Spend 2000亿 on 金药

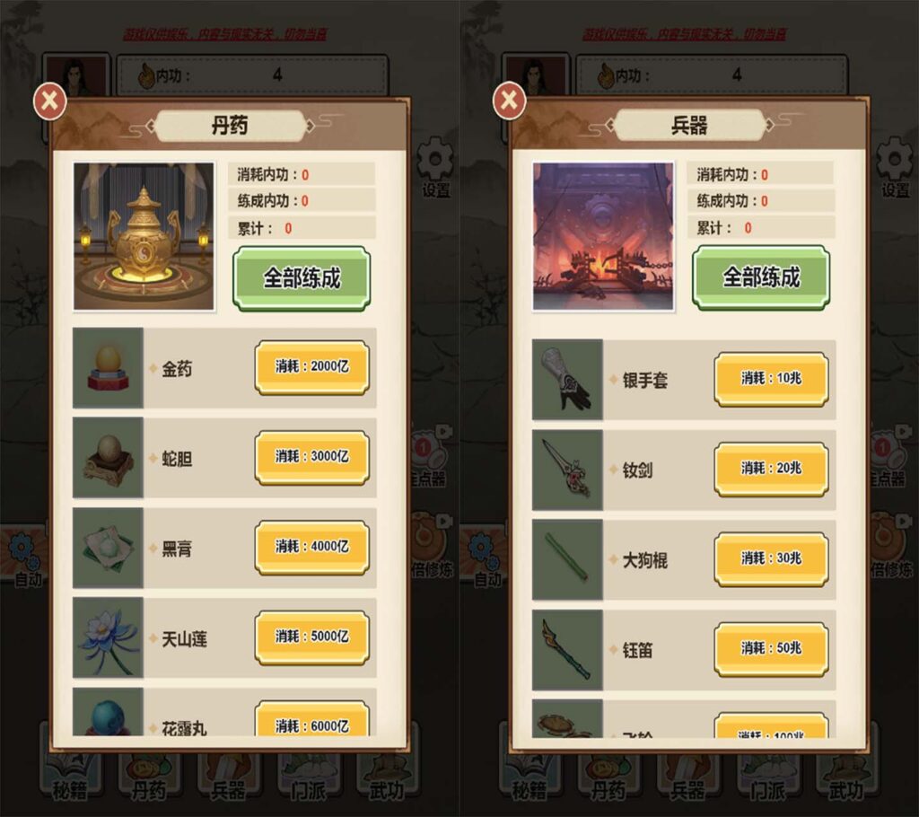point(311,367)
